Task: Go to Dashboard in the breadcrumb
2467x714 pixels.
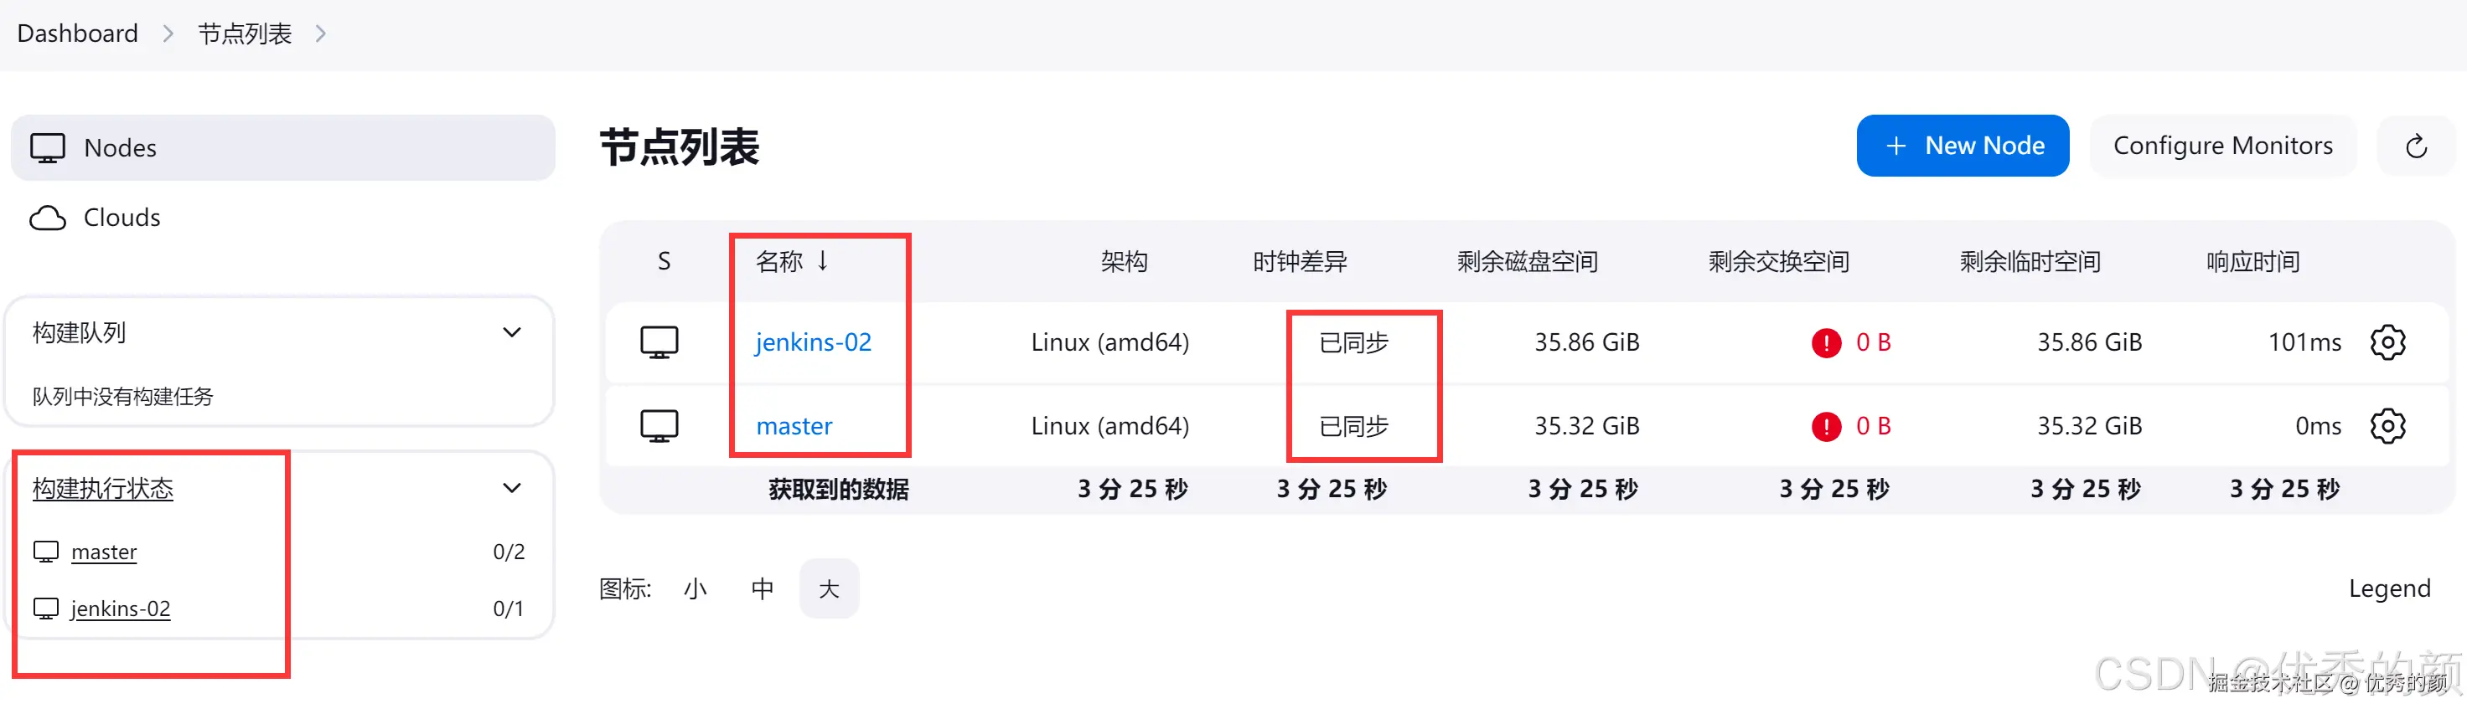Action: coord(78,33)
